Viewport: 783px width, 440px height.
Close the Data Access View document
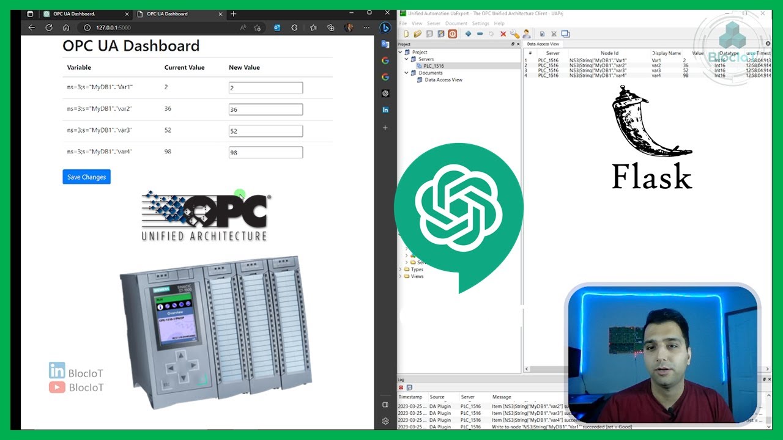point(768,44)
